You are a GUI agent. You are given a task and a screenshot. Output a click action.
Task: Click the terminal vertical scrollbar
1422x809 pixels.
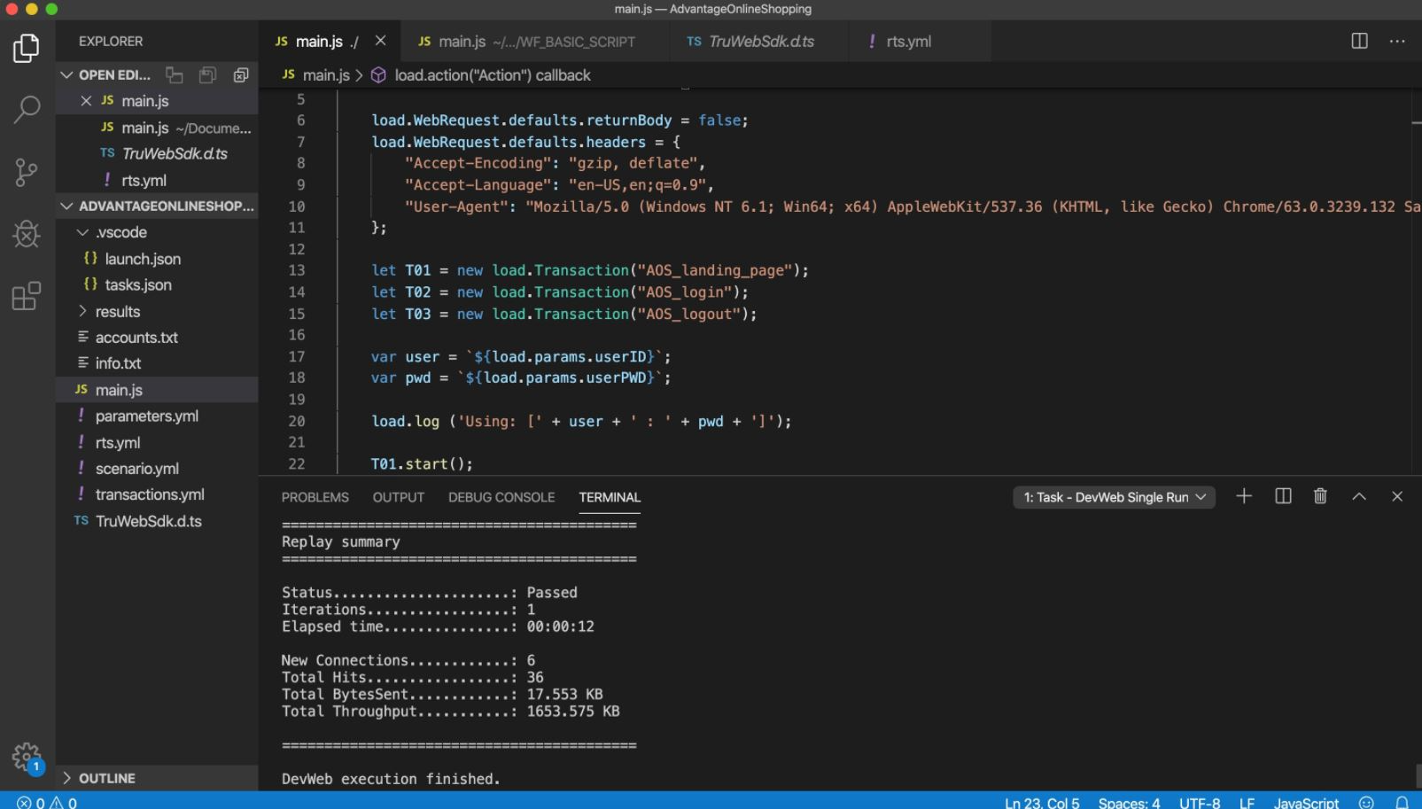point(1416,775)
